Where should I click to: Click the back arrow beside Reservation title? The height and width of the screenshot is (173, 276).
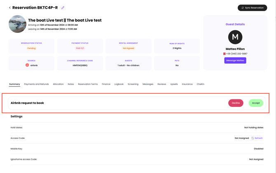click(10, 8)
